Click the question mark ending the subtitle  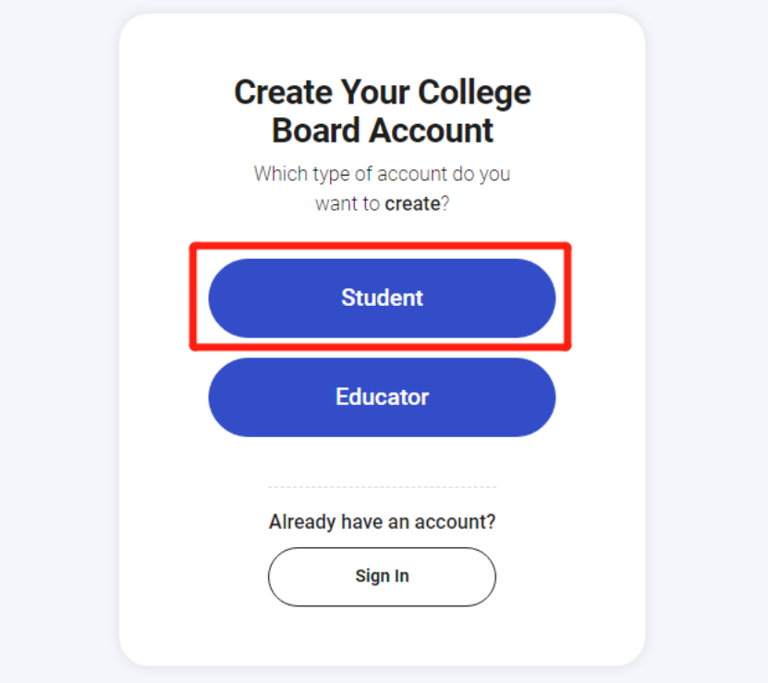(x=445, y=203)
